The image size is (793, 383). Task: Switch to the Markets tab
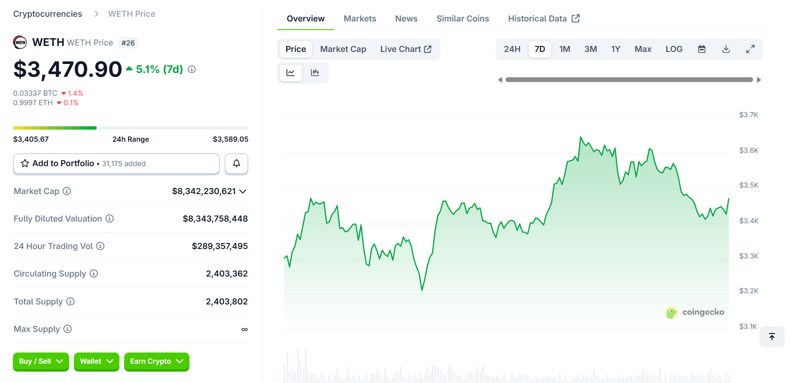pyautogui.click(x=360, y=18)
